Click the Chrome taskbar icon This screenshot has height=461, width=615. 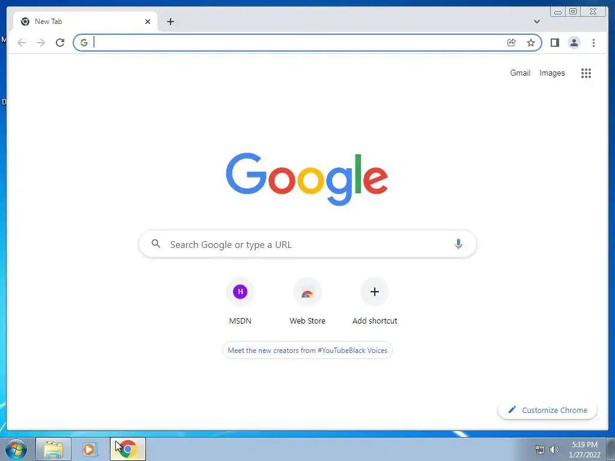[127, 449]
